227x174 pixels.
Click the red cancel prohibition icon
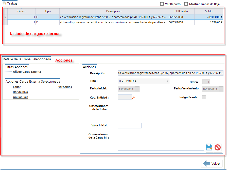pyautogui.click(x=217, y=148)
